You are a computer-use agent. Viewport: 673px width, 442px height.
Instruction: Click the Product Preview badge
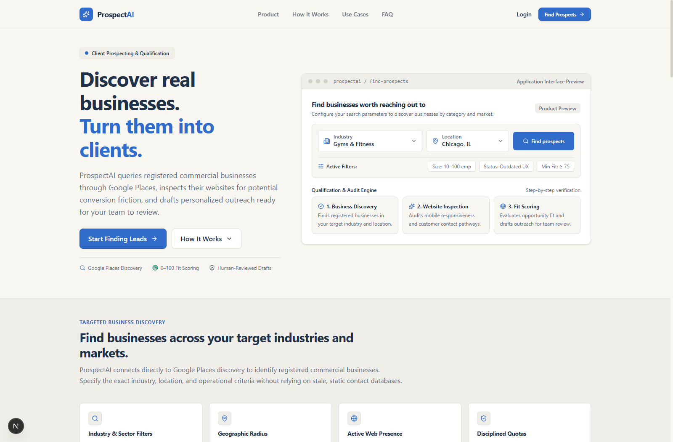click(x=558, y=108)
